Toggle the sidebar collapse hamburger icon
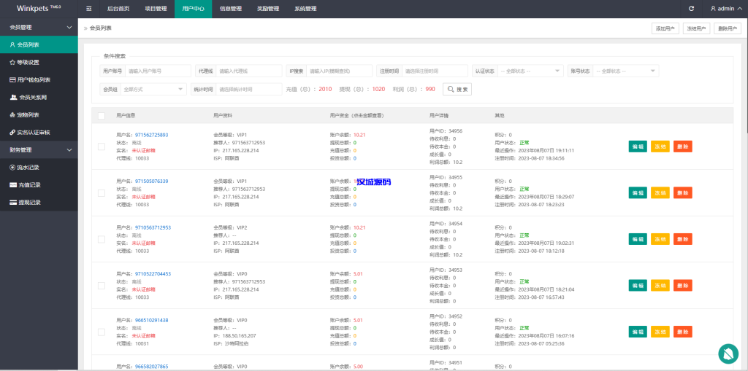 [x=89, y=9]
